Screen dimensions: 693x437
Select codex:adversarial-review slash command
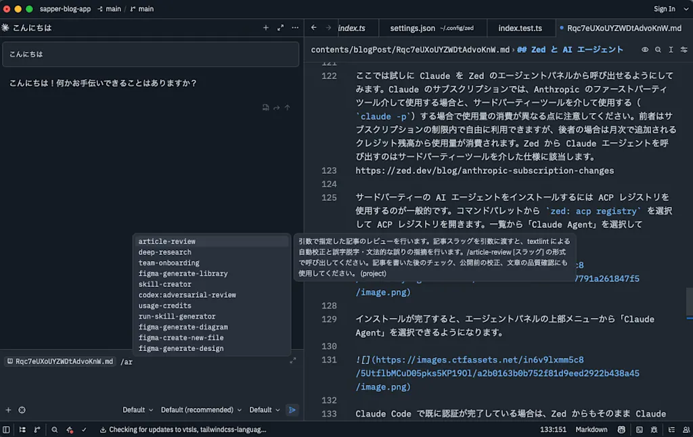click(212, 295)
